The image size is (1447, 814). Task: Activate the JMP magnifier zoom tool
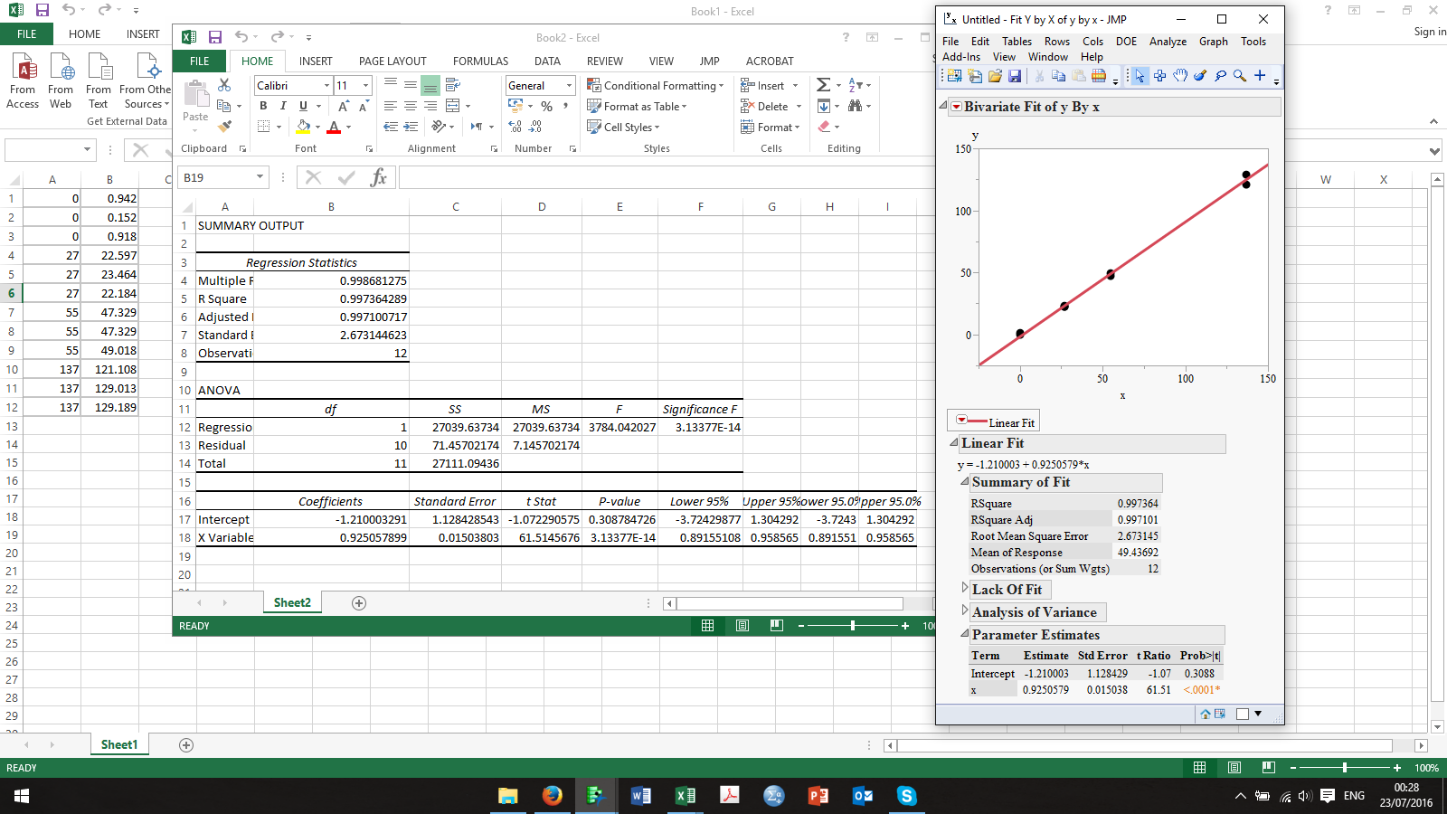[x=1239, y=76]
